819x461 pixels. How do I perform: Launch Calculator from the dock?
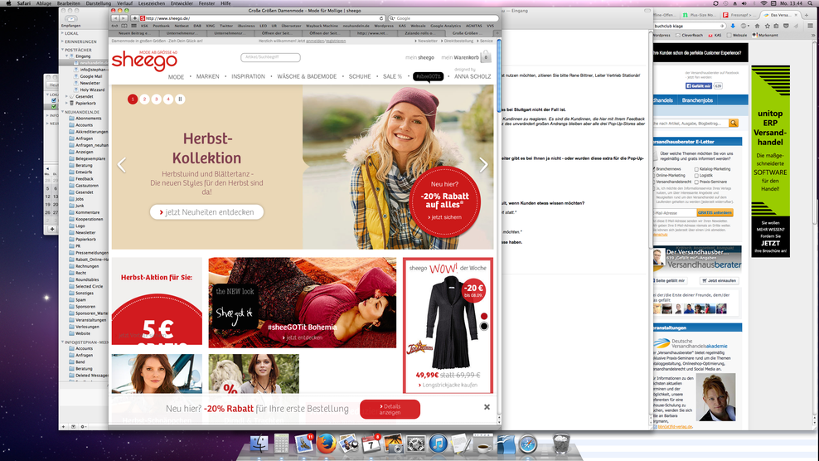click(x=281, y=444)
